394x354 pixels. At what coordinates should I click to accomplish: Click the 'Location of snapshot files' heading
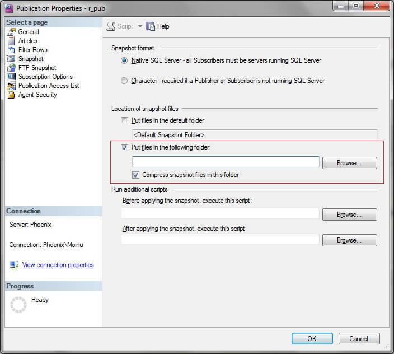[x=145, y=109]
